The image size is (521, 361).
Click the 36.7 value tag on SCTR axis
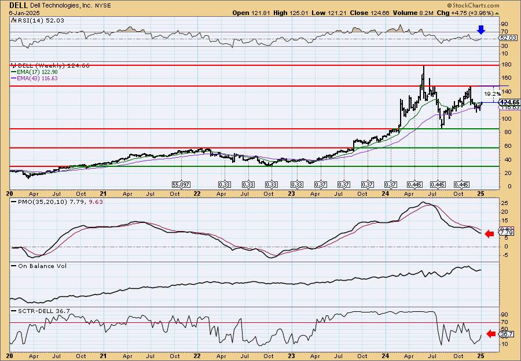(507, 334)
